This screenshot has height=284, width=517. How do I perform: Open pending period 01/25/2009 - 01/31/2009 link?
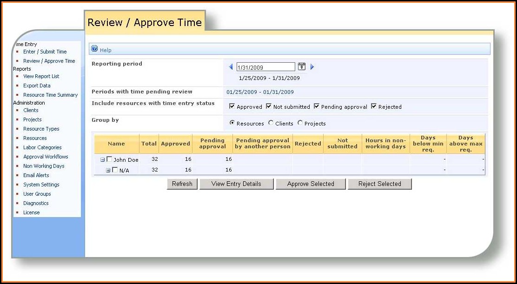coord(260,92)
